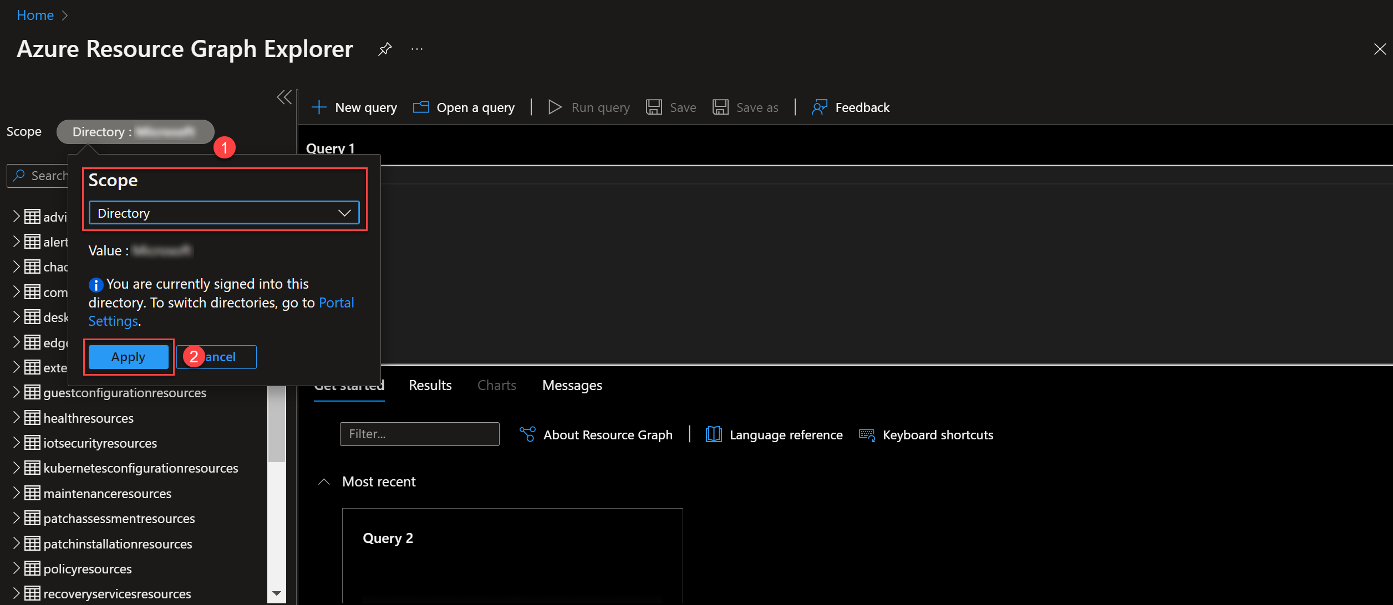Viewport: 1393px width, 605px height.
Task: Click the Save as disk icon
Action: pyautogui.click(x=720, y=107)
